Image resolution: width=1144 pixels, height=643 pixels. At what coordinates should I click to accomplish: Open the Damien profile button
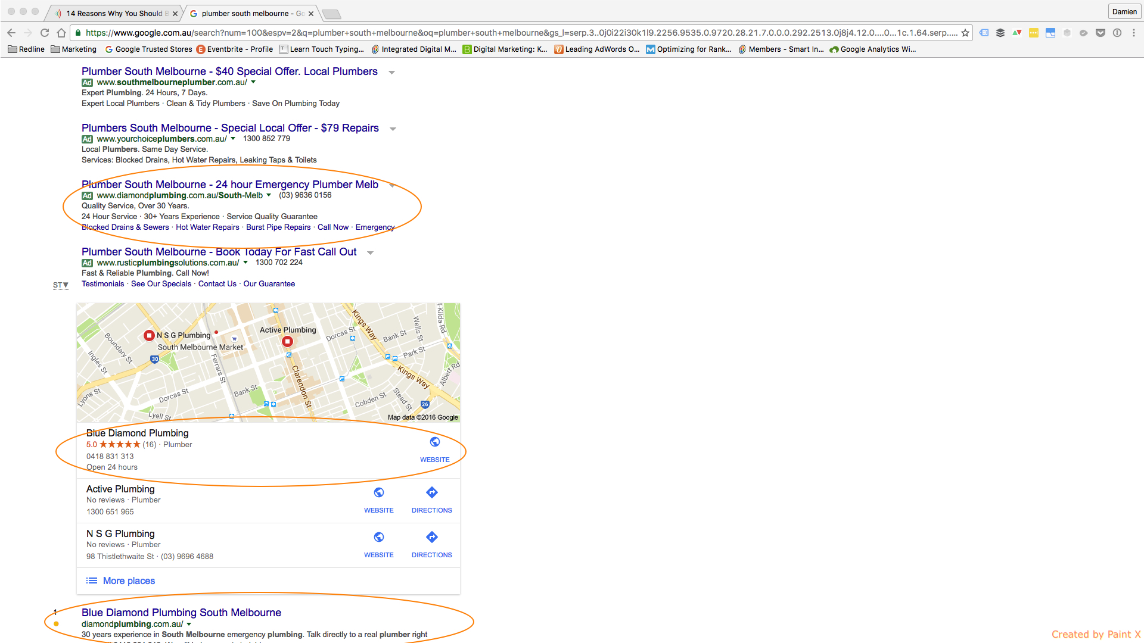(1124, 11)
